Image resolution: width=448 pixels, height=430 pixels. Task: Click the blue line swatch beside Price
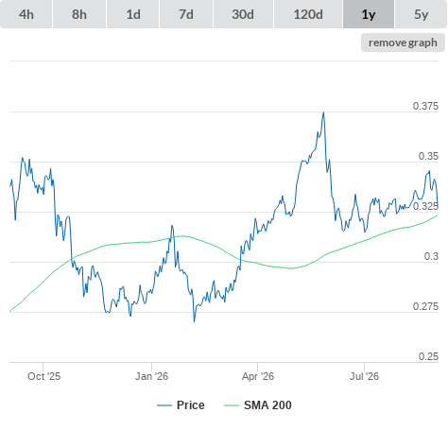[x=164, y=405]
